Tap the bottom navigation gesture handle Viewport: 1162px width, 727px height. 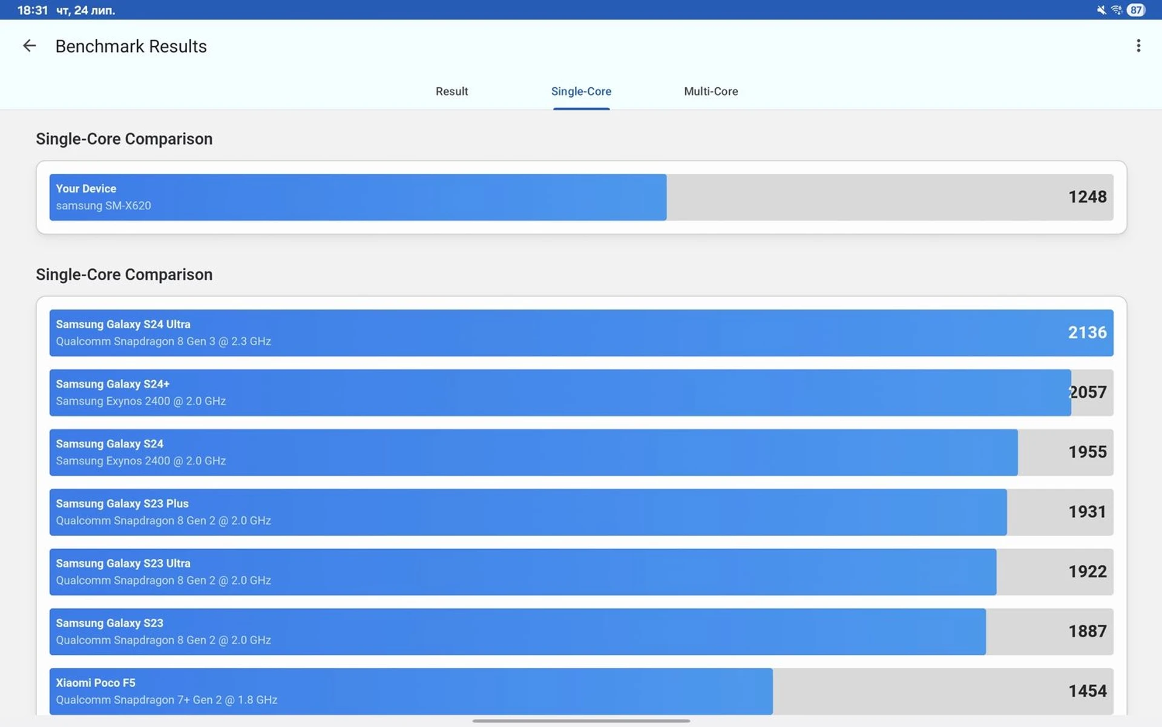coord(581,721)
